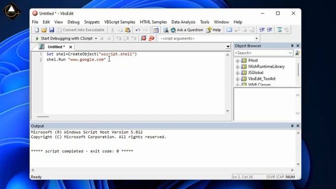This screenshot has height=189, width=336.
Task: Open the VBScript Samples menu
Action: coord(120,22)
